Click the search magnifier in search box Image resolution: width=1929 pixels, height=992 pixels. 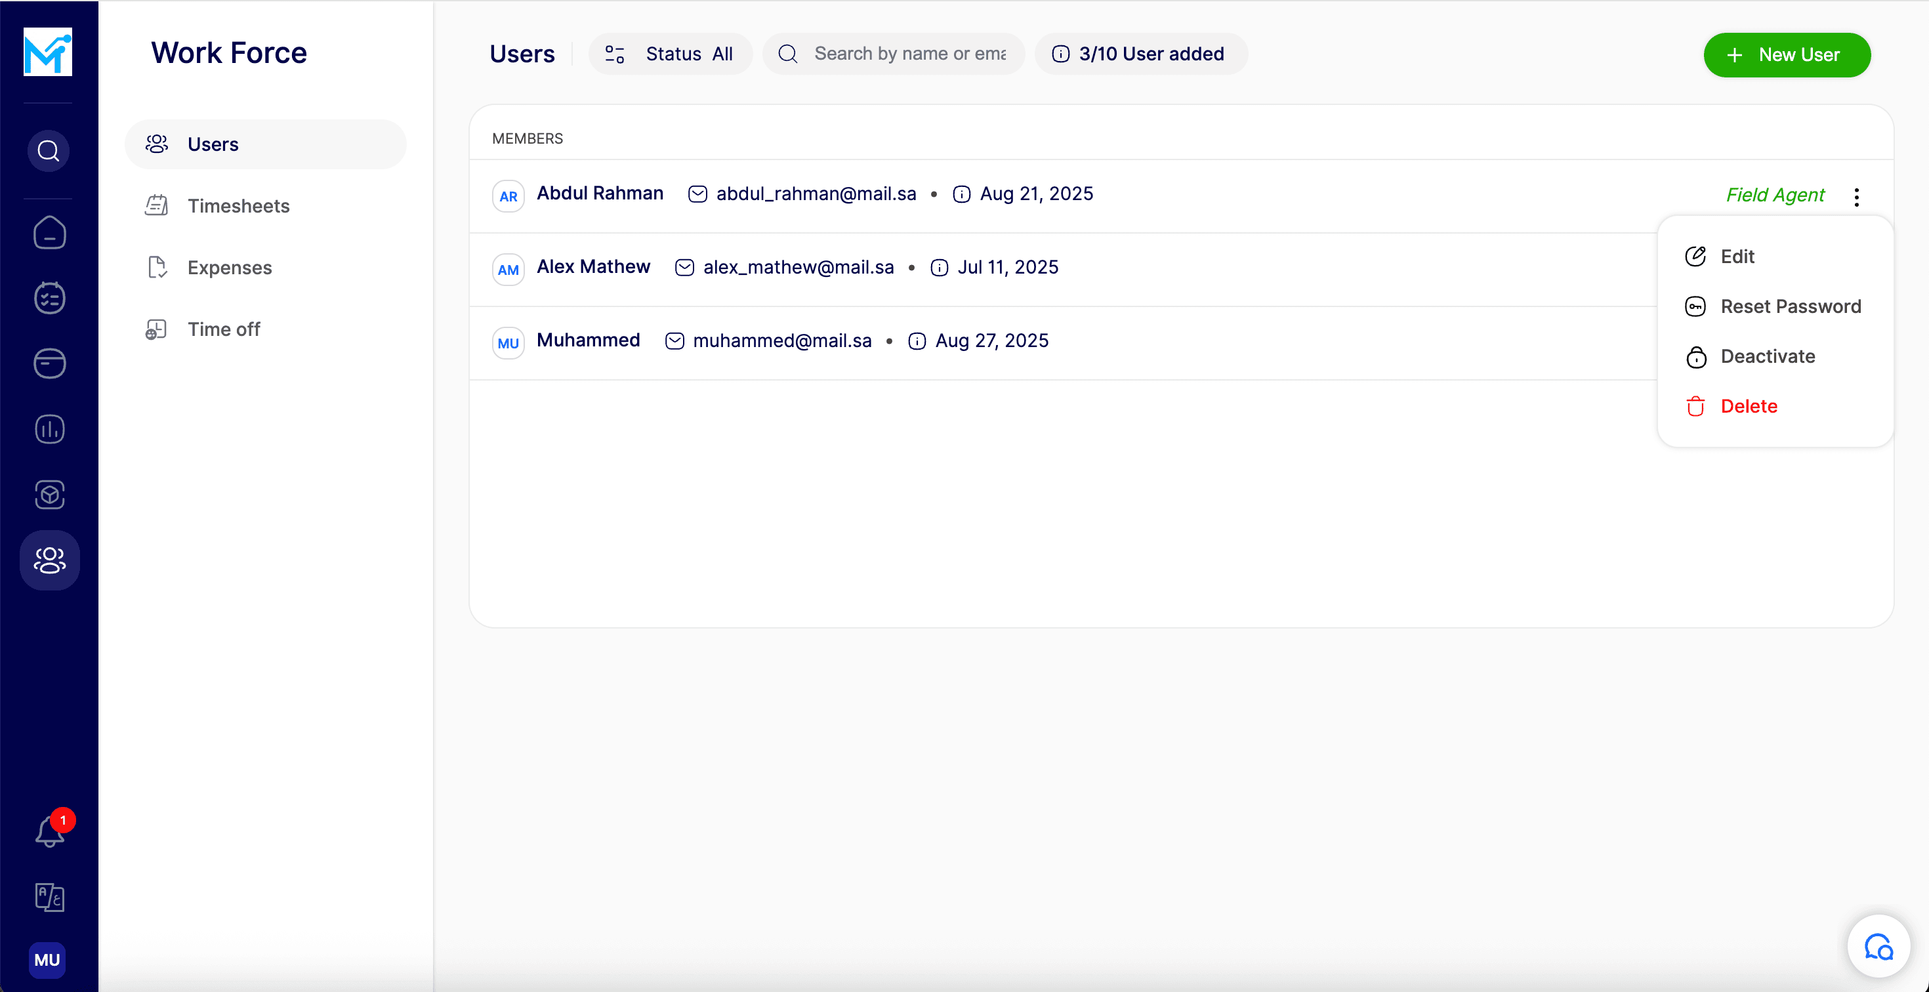click(788, 54)
